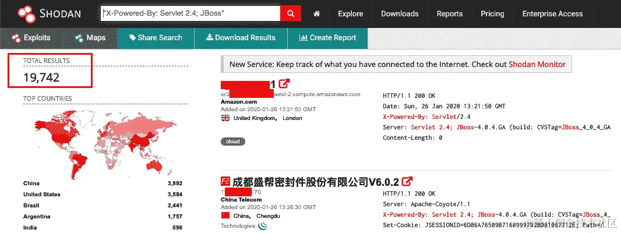621x233 pixels.
Task: Click the China Telecom organization link
Action: [x=241, y=200]
